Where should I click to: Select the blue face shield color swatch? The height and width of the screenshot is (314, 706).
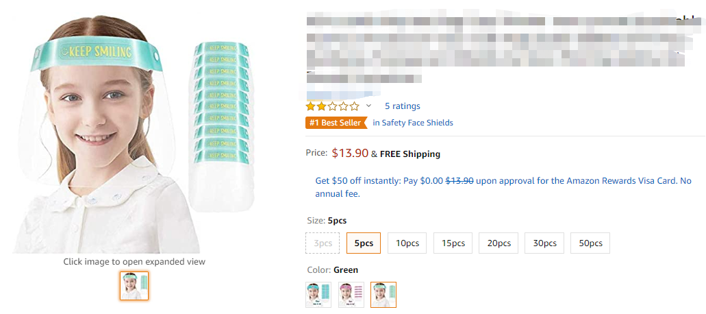[318, 295]
